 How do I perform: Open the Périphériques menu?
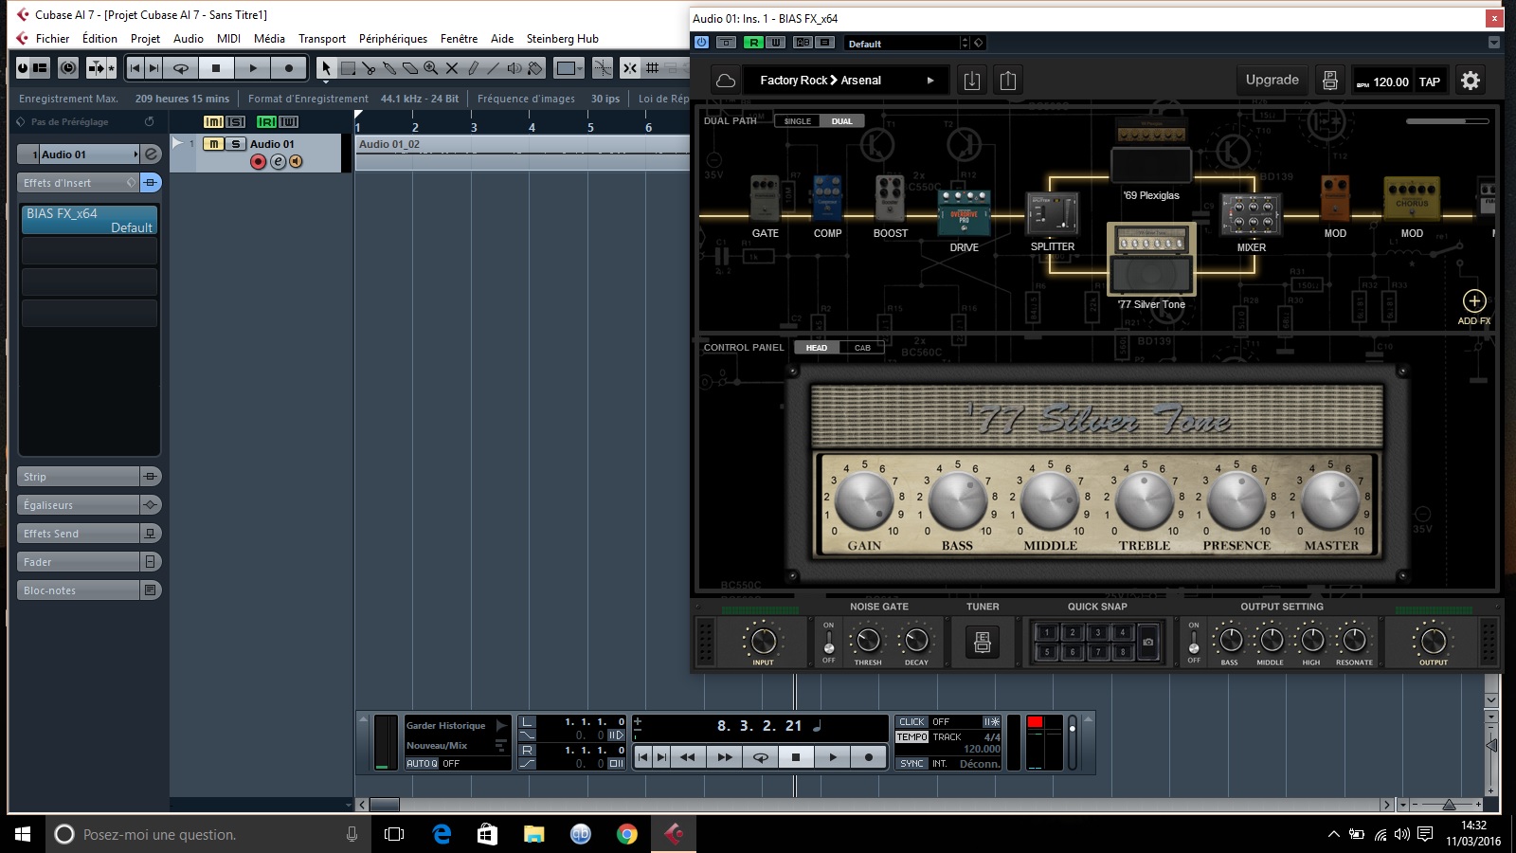pos(393,39)
